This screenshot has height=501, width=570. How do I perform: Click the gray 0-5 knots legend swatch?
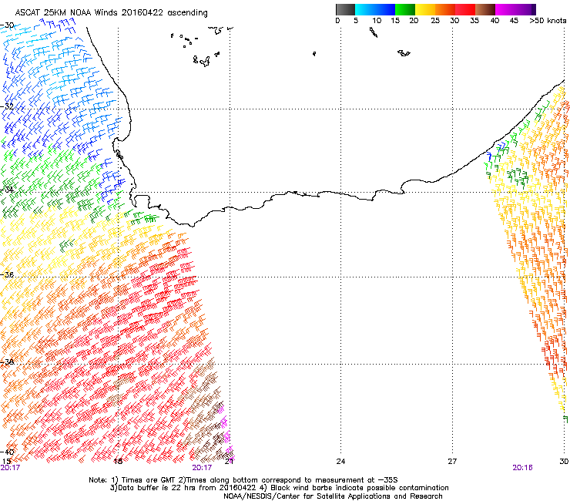345,9
